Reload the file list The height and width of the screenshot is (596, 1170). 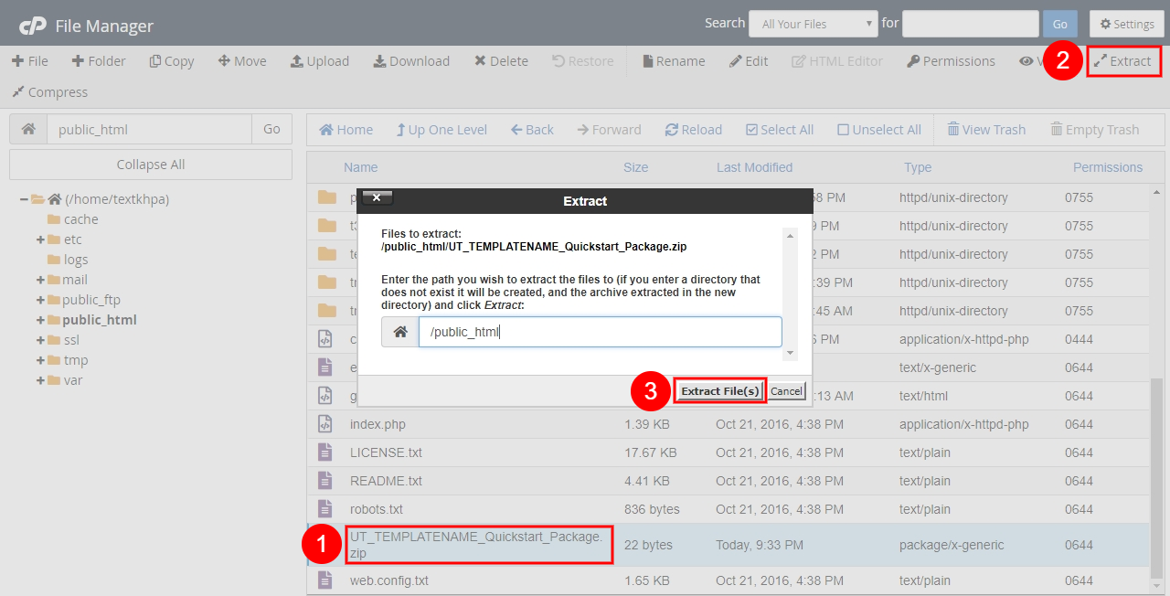694,130
